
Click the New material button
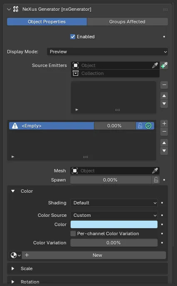[94, 255]
